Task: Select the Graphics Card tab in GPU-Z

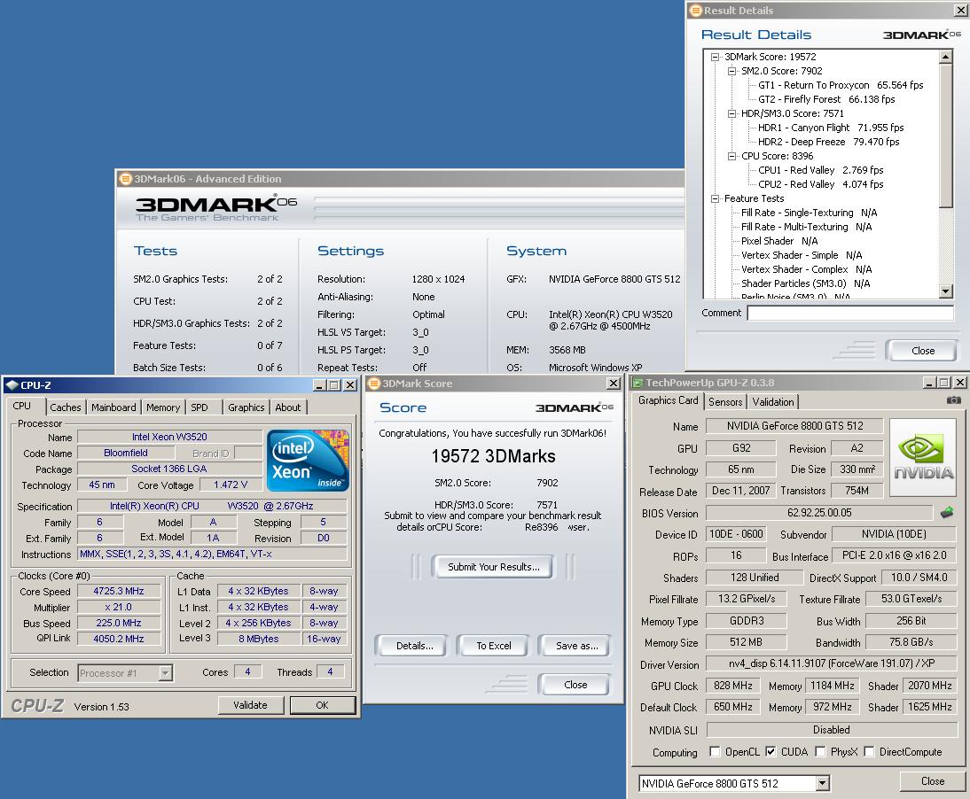Action: [668, 400]
